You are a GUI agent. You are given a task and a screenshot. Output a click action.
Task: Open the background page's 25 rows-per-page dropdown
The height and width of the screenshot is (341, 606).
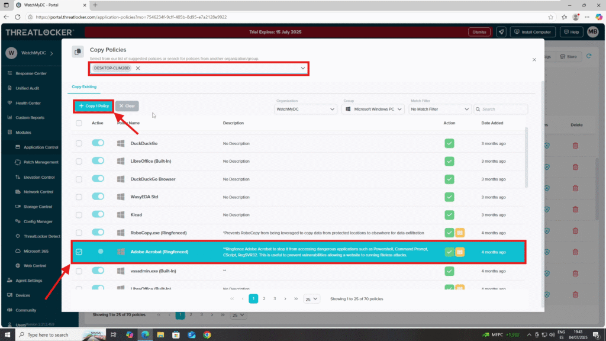pos(238,315)
